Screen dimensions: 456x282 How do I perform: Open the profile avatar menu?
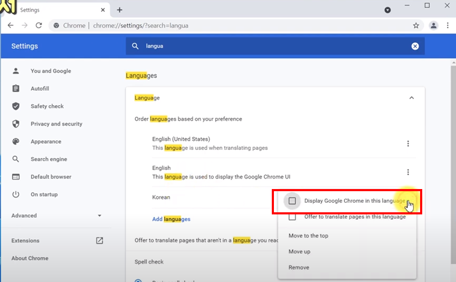coord(433,25)
